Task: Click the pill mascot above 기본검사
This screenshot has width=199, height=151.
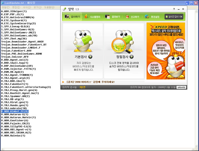Action: (x=83, y=41)
